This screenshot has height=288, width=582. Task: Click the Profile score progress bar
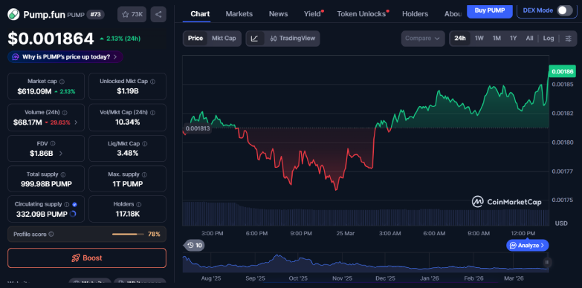(128, 235)
